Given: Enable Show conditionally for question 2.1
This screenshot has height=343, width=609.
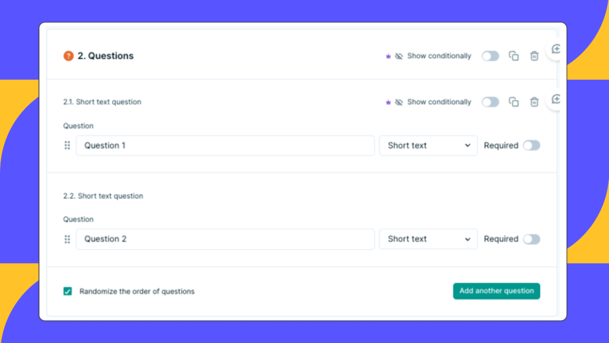Looking at the screenshot, I should point(490,102).
